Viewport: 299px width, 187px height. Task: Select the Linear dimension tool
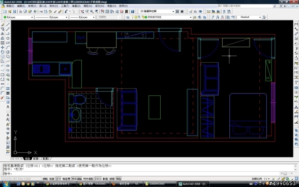click(x=296, y=25)
